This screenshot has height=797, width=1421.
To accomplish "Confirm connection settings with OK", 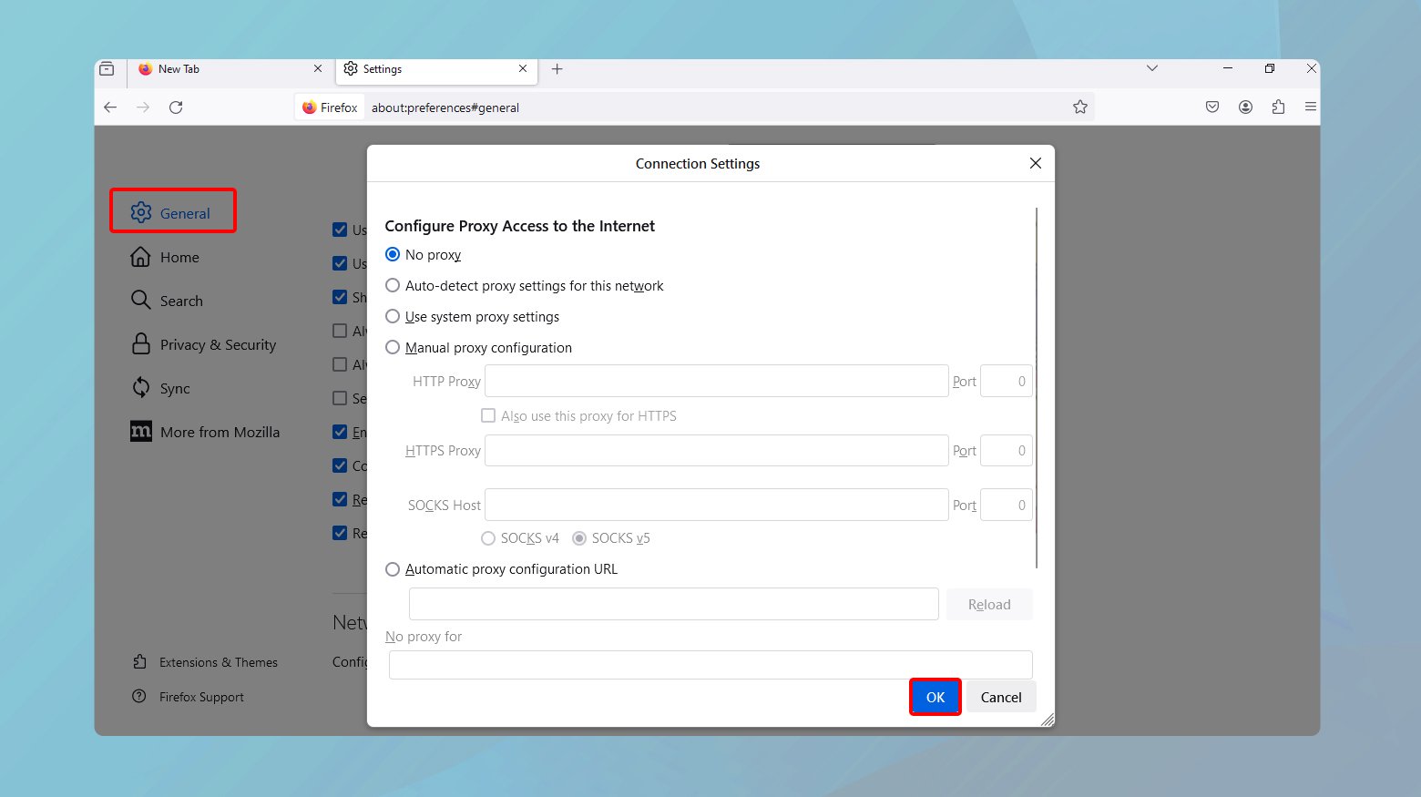I will pyautogui.click(x=935, y=697).
